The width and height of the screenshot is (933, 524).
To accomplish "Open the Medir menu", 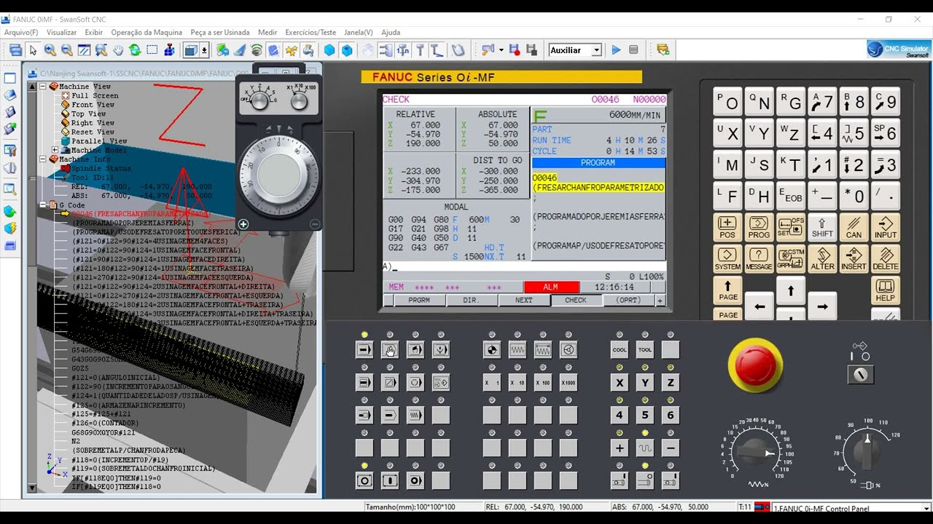I will (268, 32).
